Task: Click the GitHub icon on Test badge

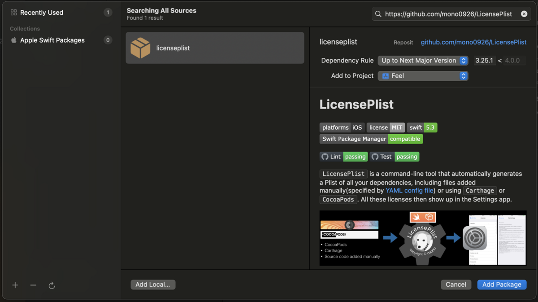Action: [x=375, y=157]
